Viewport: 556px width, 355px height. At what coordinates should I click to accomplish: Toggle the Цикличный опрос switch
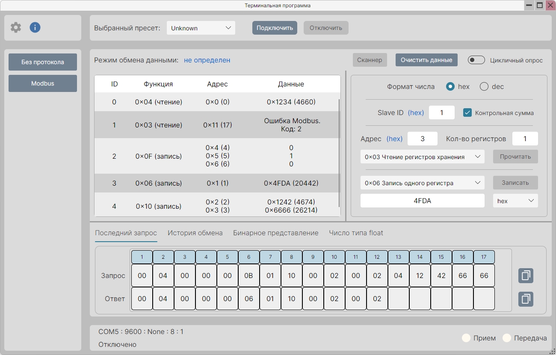[x=476, y=60]
